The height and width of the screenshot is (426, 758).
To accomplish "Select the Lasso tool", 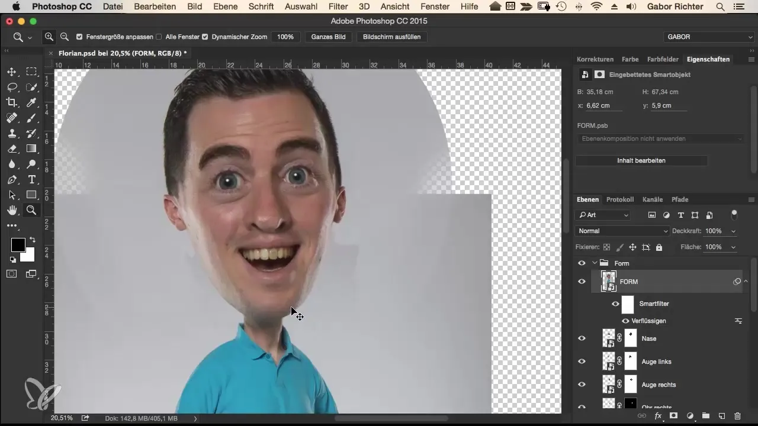I will tap(12, 87).
